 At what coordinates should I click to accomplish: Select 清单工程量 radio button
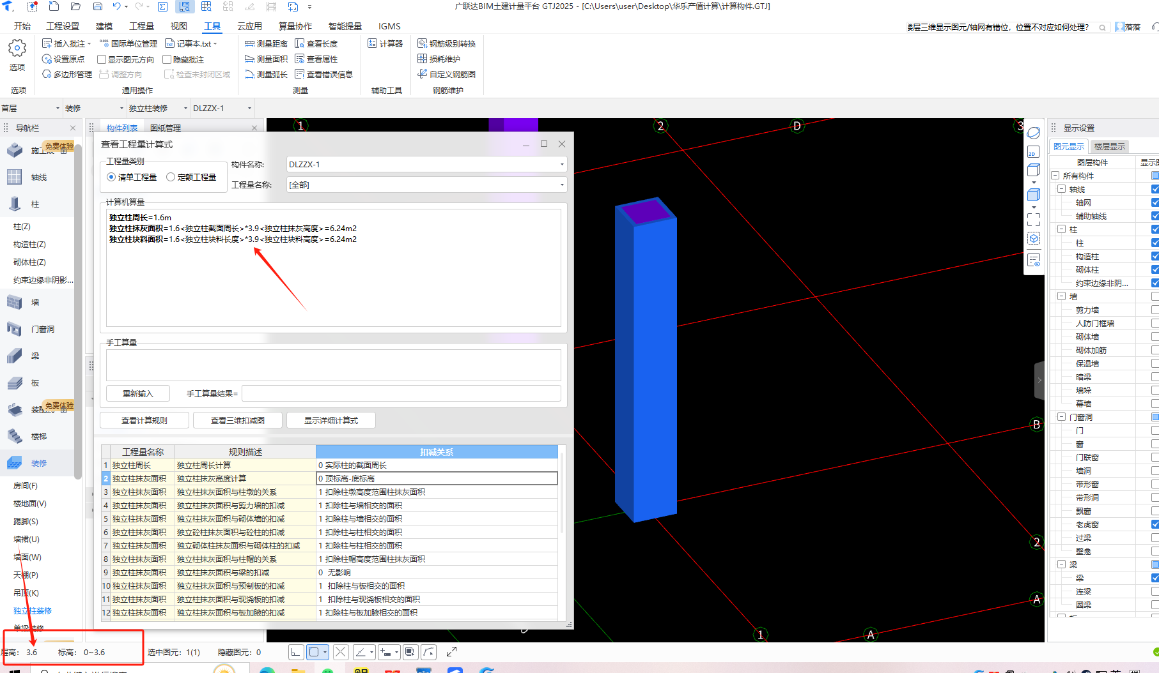pyautogui.click(x=111, y=177)
